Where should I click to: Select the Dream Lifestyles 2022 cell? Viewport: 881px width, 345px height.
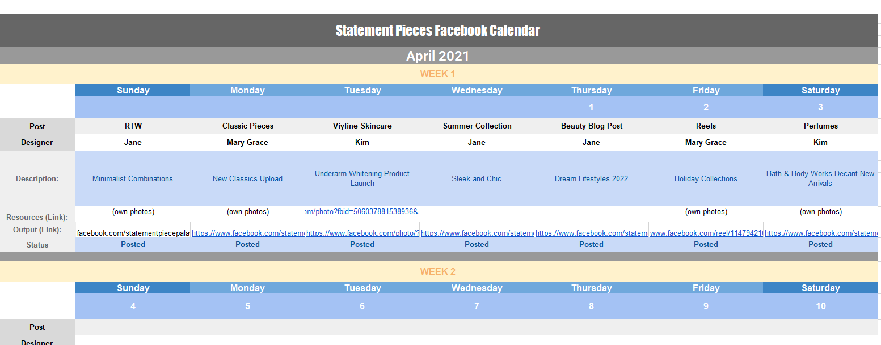click(591, 178)
